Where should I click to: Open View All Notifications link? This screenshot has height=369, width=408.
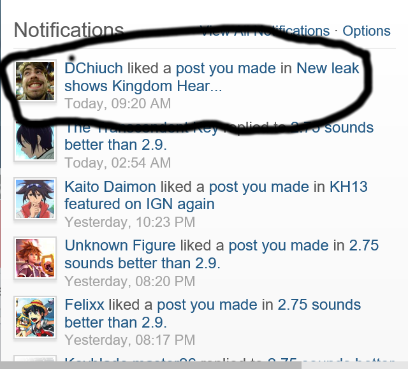point(265,31)
